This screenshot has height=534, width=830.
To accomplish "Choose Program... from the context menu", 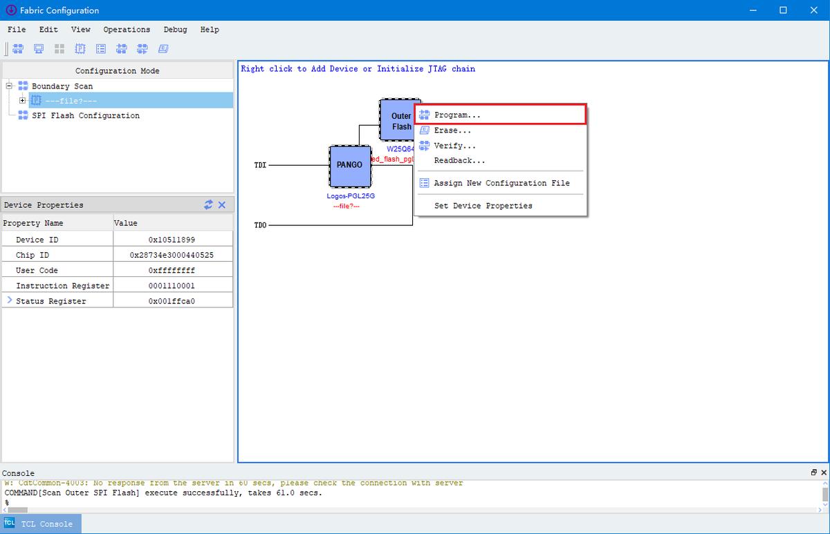I will point(500,115).
